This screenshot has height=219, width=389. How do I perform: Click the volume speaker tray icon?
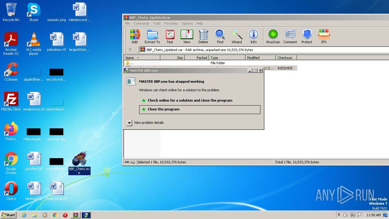(346, 215)
